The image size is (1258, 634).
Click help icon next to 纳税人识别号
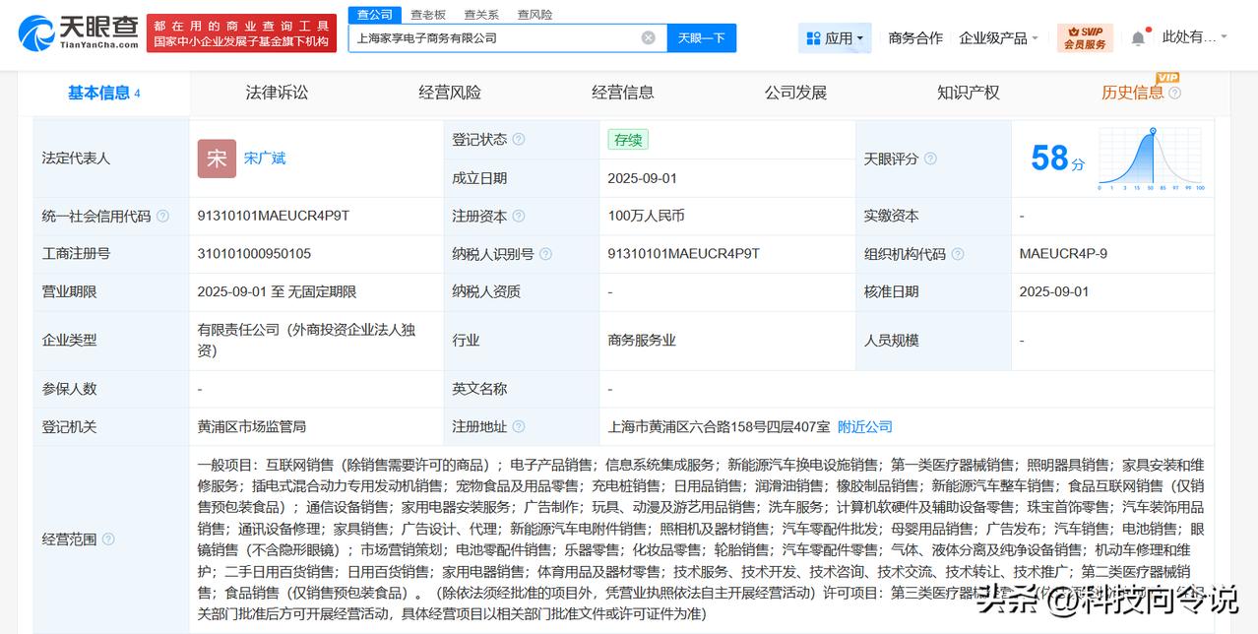(546, 254)
